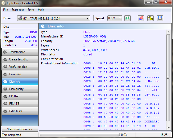Open the CD Bler test panel
Viewport: 173px width, 138px height.
20,96
